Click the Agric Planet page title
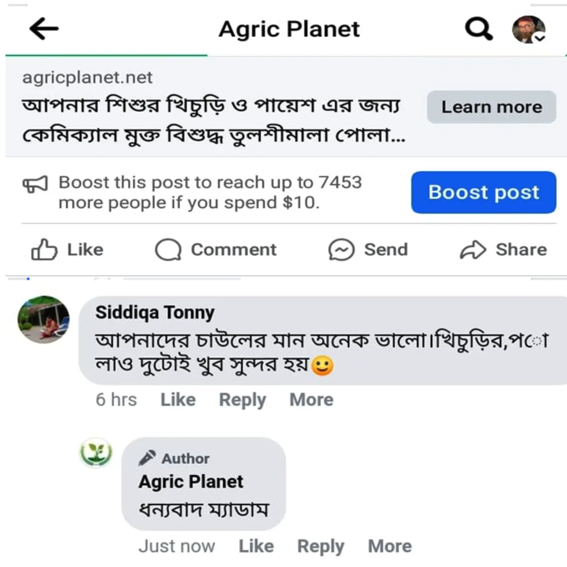567x567 pixels. pos(289,29)
